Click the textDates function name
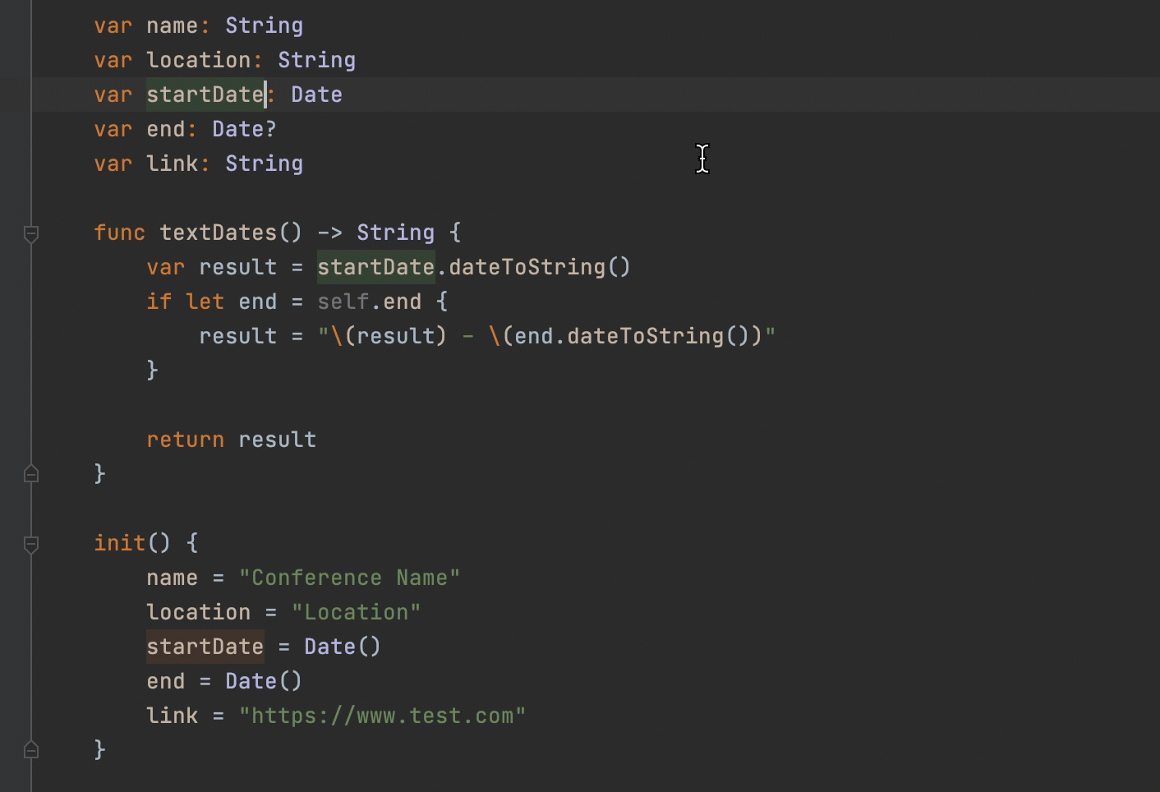The width and height of the screenshot is (1160, 792). pyautogui.click(x=218, y=233)
